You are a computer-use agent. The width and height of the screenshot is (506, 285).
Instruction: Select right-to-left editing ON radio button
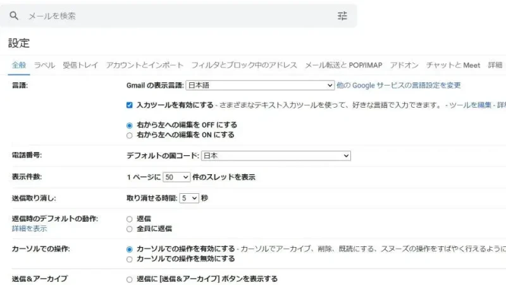coord(130,135)
